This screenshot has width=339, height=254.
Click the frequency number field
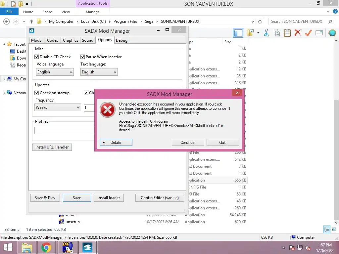(89, 107)
